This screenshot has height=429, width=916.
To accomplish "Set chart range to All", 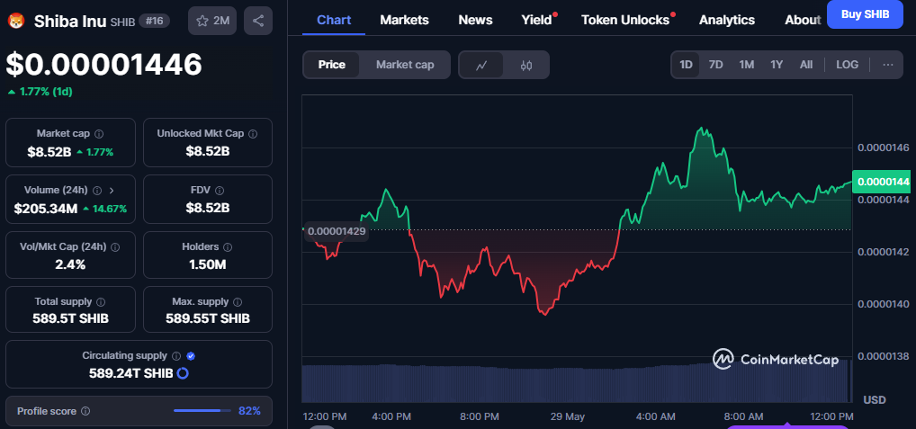I will click(x=805, y=65).
